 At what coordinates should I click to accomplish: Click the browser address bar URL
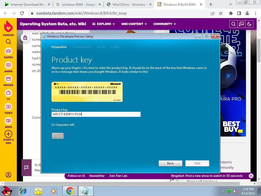(81, 13)
